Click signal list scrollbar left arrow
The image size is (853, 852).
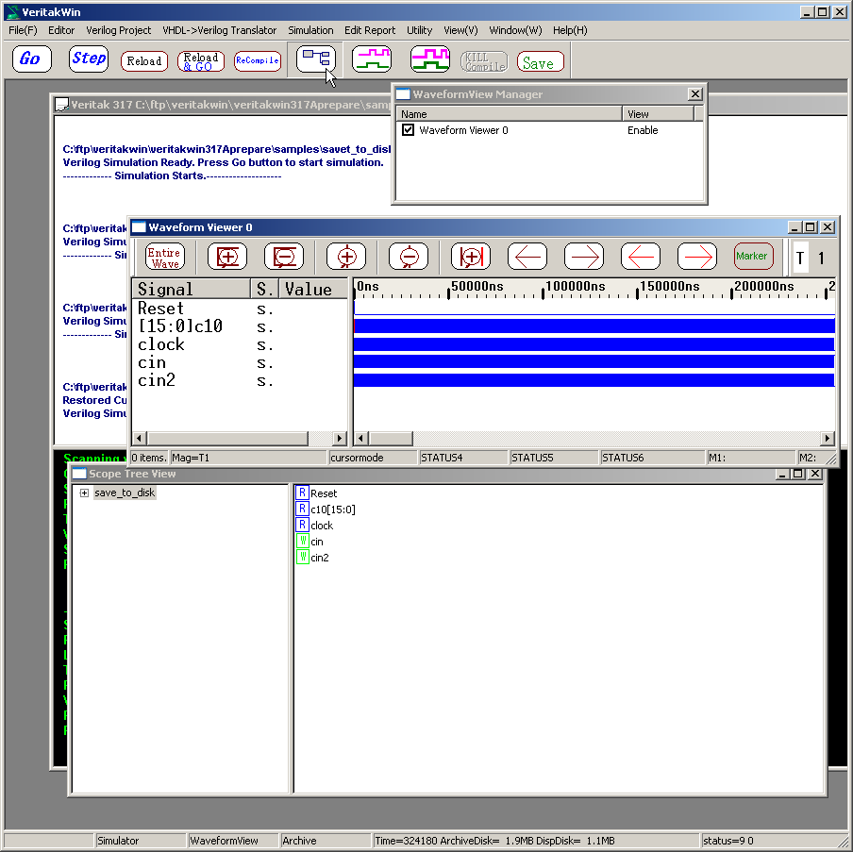pyautogui.click(x=140, y=438)
